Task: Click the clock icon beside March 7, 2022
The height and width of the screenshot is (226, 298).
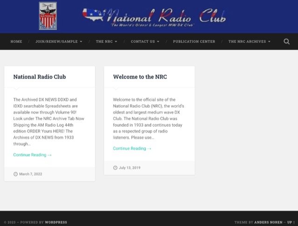Action: pyautogui.click(x=15, y=174)
